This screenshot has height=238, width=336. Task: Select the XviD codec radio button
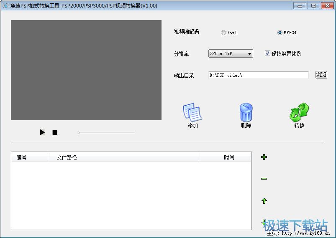coord(223,33)
